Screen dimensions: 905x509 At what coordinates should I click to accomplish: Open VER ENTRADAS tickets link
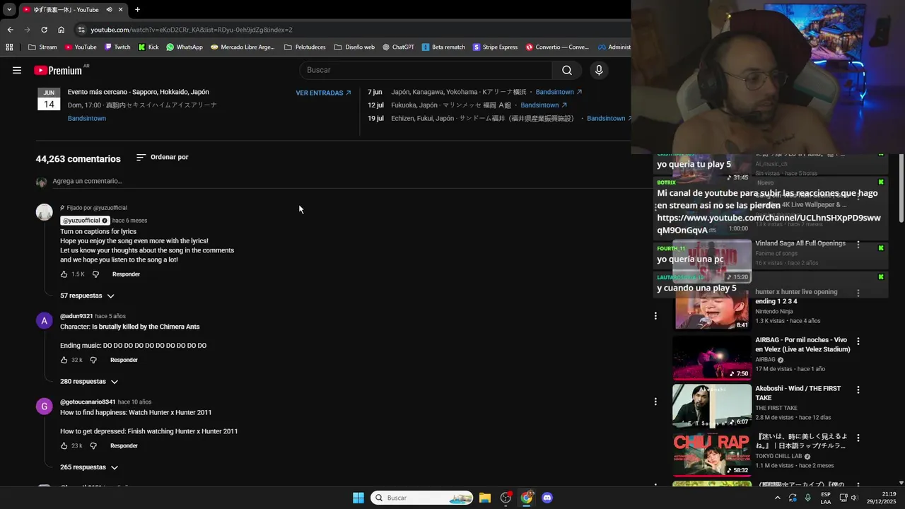(323, 93)
